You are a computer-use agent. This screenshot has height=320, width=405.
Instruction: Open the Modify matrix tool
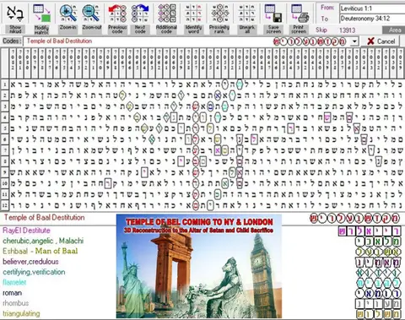pos(41,14)
